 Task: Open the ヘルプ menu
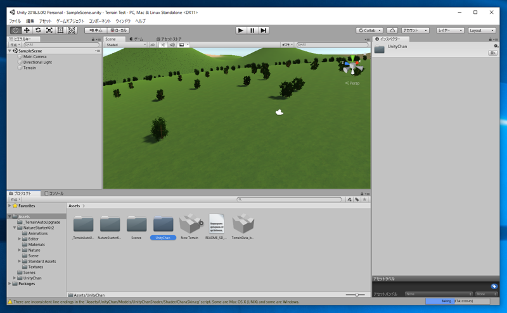click(140, 21)
